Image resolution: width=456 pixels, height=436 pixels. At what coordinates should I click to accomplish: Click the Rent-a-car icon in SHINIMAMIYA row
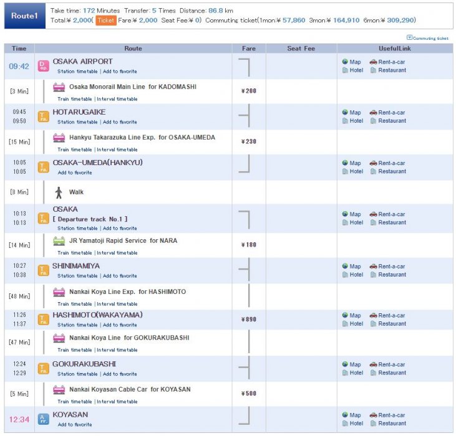(x=374, y=267)
